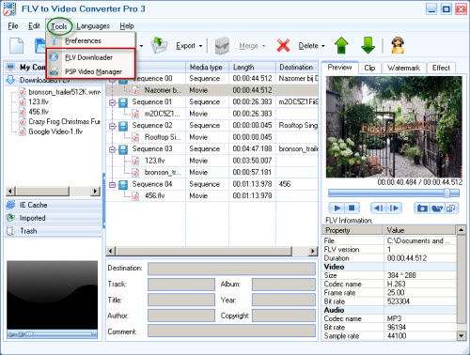
Task: Open snapshot folder icon below preview
Action: [437, 208]
